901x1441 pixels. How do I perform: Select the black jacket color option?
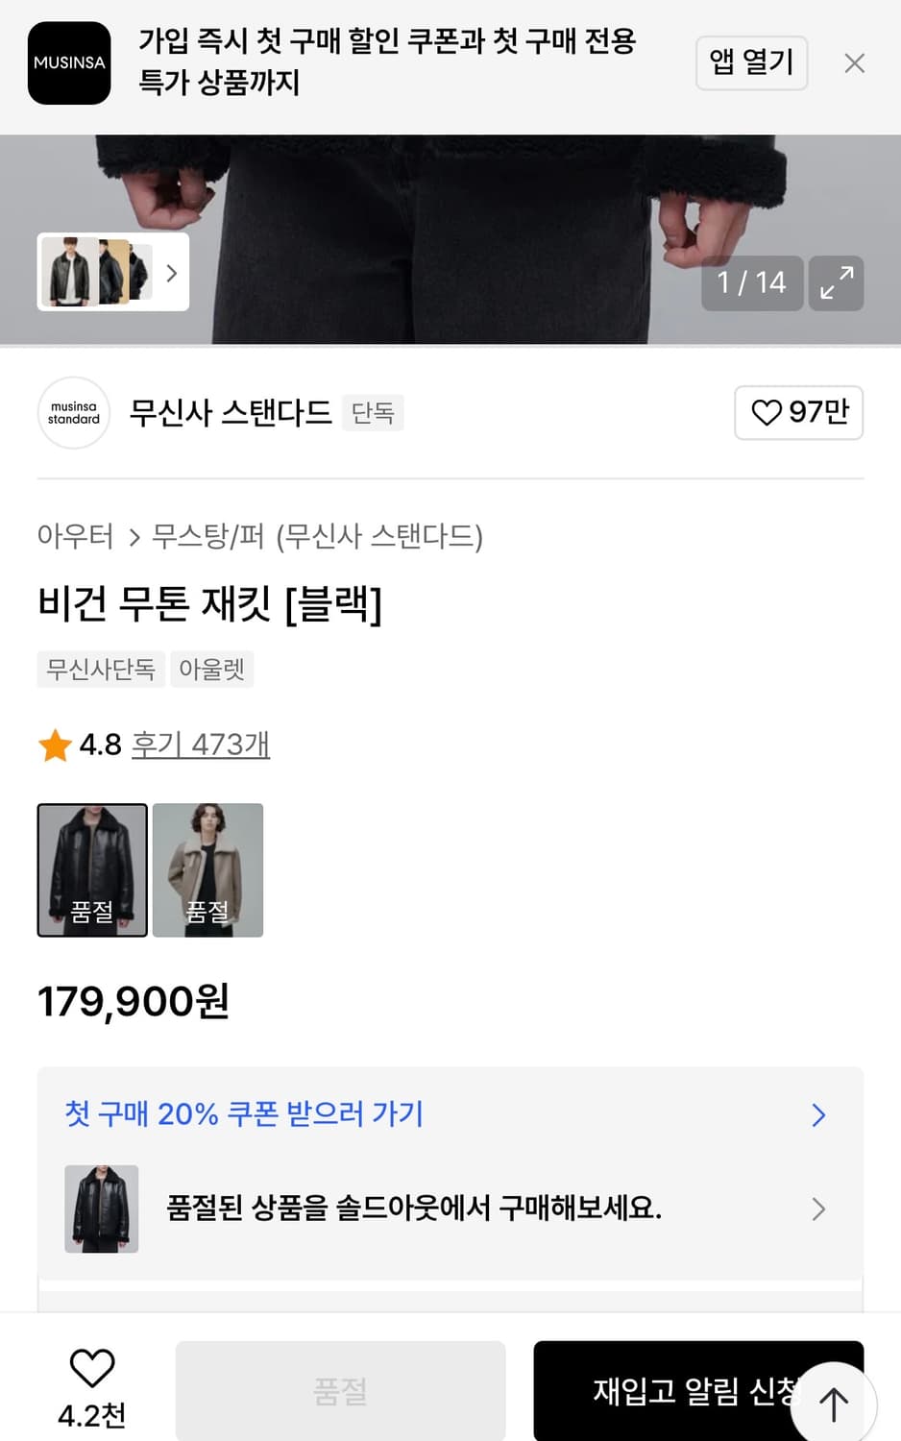(x=92, y=869)
